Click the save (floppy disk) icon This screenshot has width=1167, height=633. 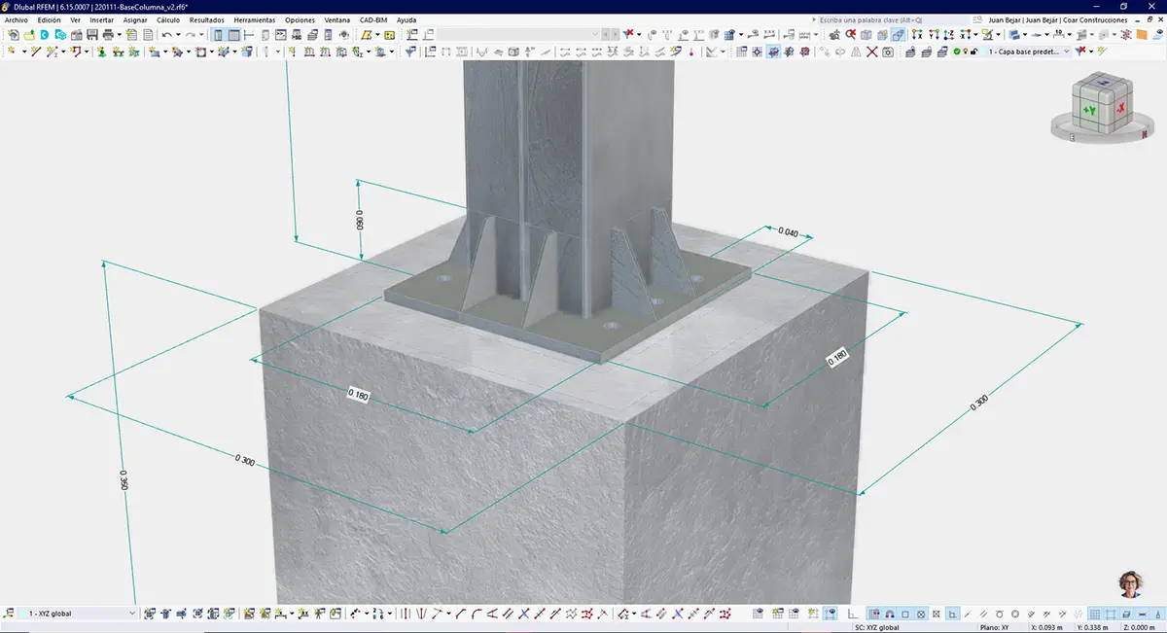pyautogui.click(x=92, y=34)
